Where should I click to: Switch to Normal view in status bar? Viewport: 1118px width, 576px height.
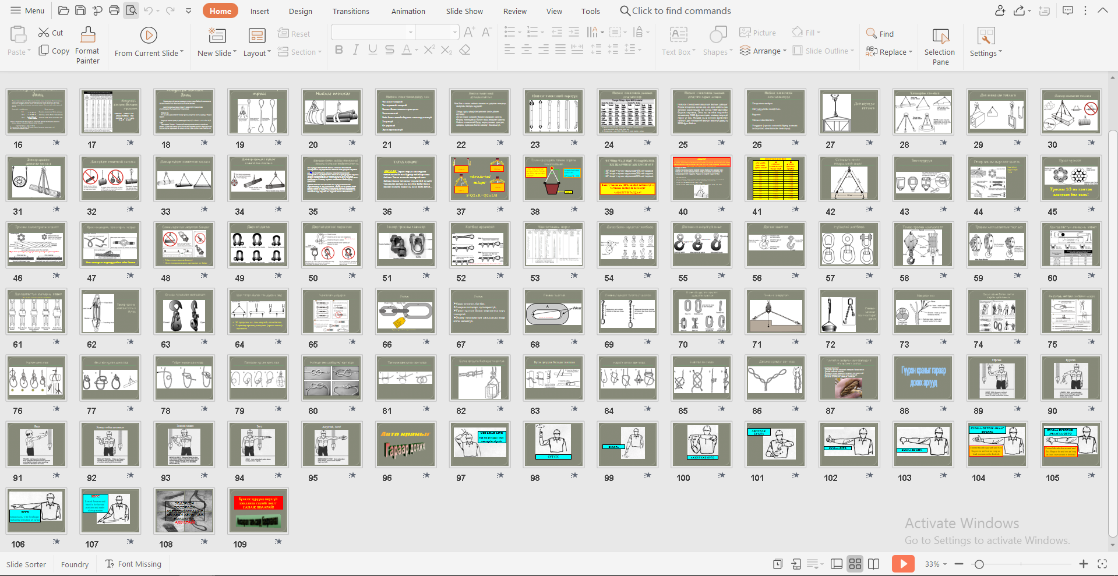[x=836, y=564]
